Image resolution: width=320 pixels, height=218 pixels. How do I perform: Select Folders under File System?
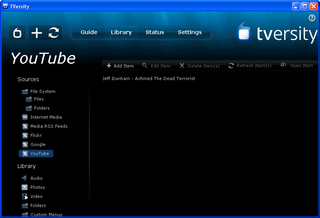(x=42, y=108)
